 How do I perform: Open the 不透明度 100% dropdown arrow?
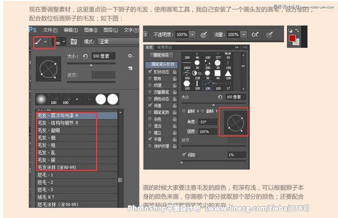[193, 34]
